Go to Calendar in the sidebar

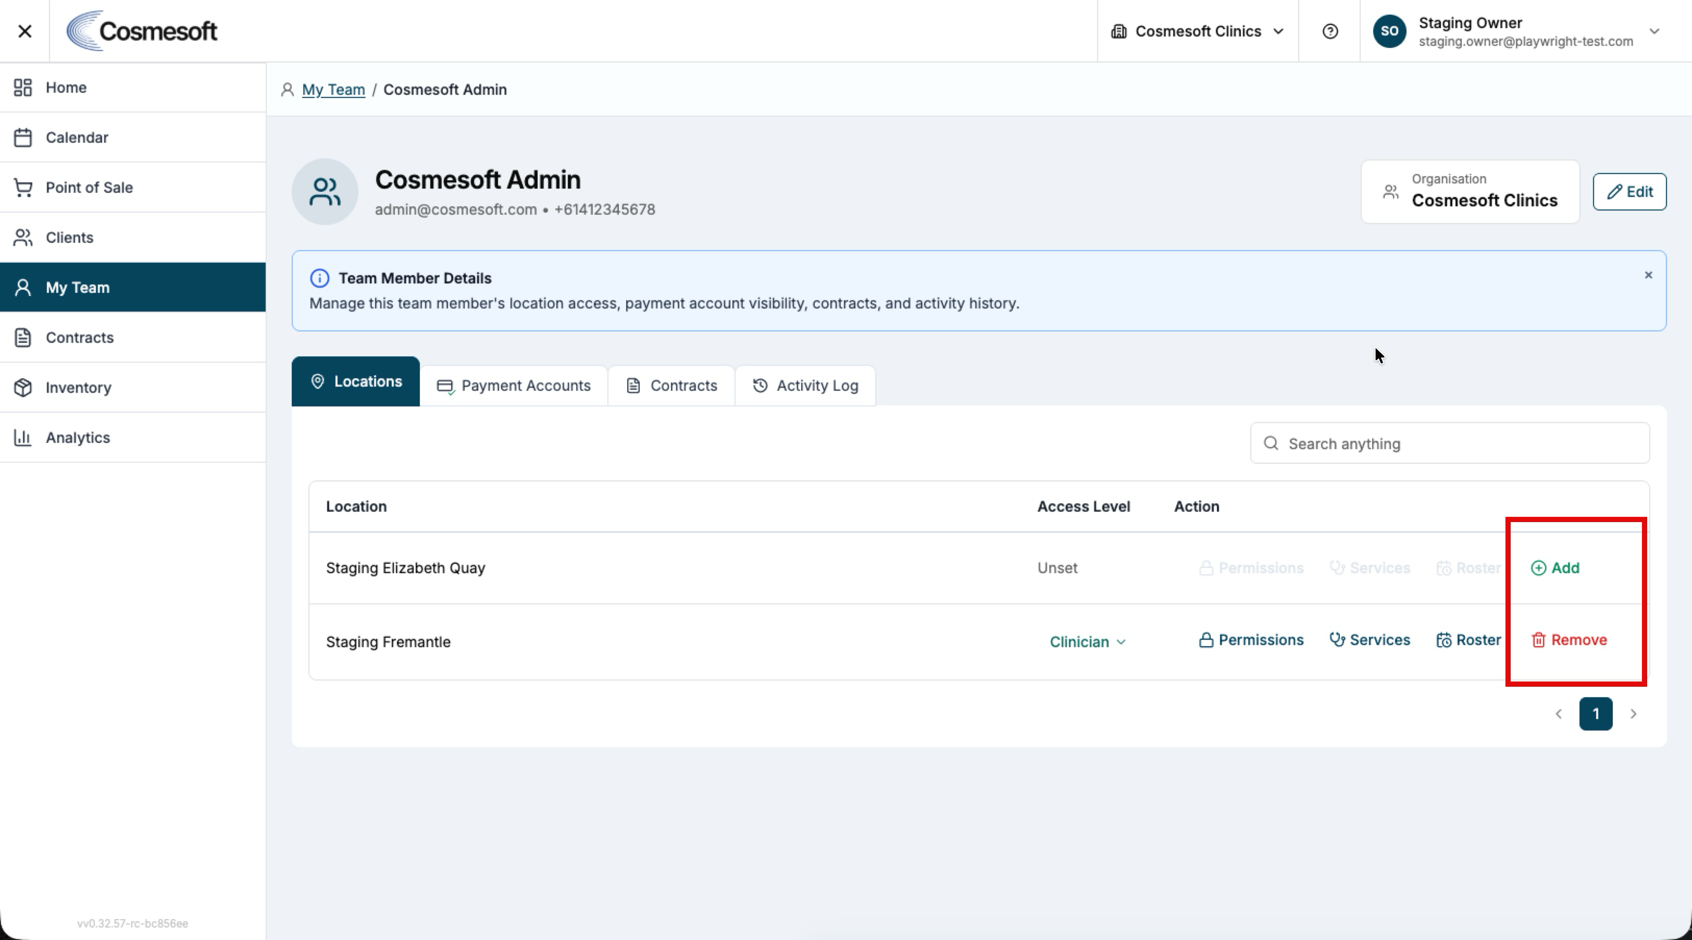(133, 137)
